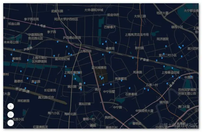Select the pin beneath 桃浦 label
The image size is (202, 132).
81,90
